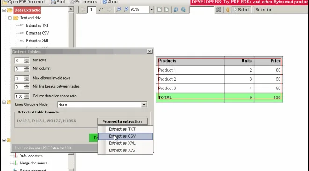
Task: Click the Split document icon
Action: pyautogui.click(x=15, y=156)
